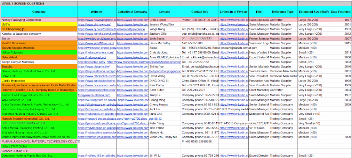Select the LinkedIn of Company header
The image size is (352, 158).
(132, 11)
